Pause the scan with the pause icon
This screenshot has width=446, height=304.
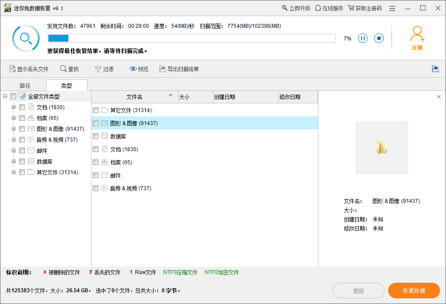[362, 38]
